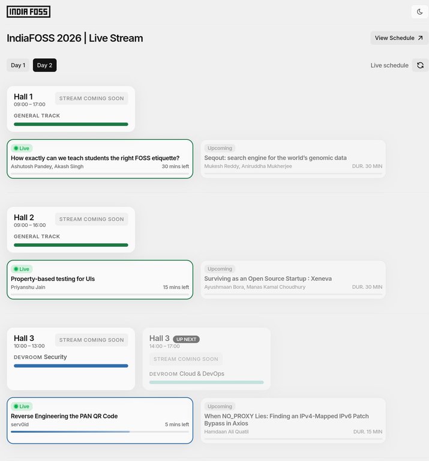Select the Day 2 tab
The image size is (429, 461).
point(44,65)
